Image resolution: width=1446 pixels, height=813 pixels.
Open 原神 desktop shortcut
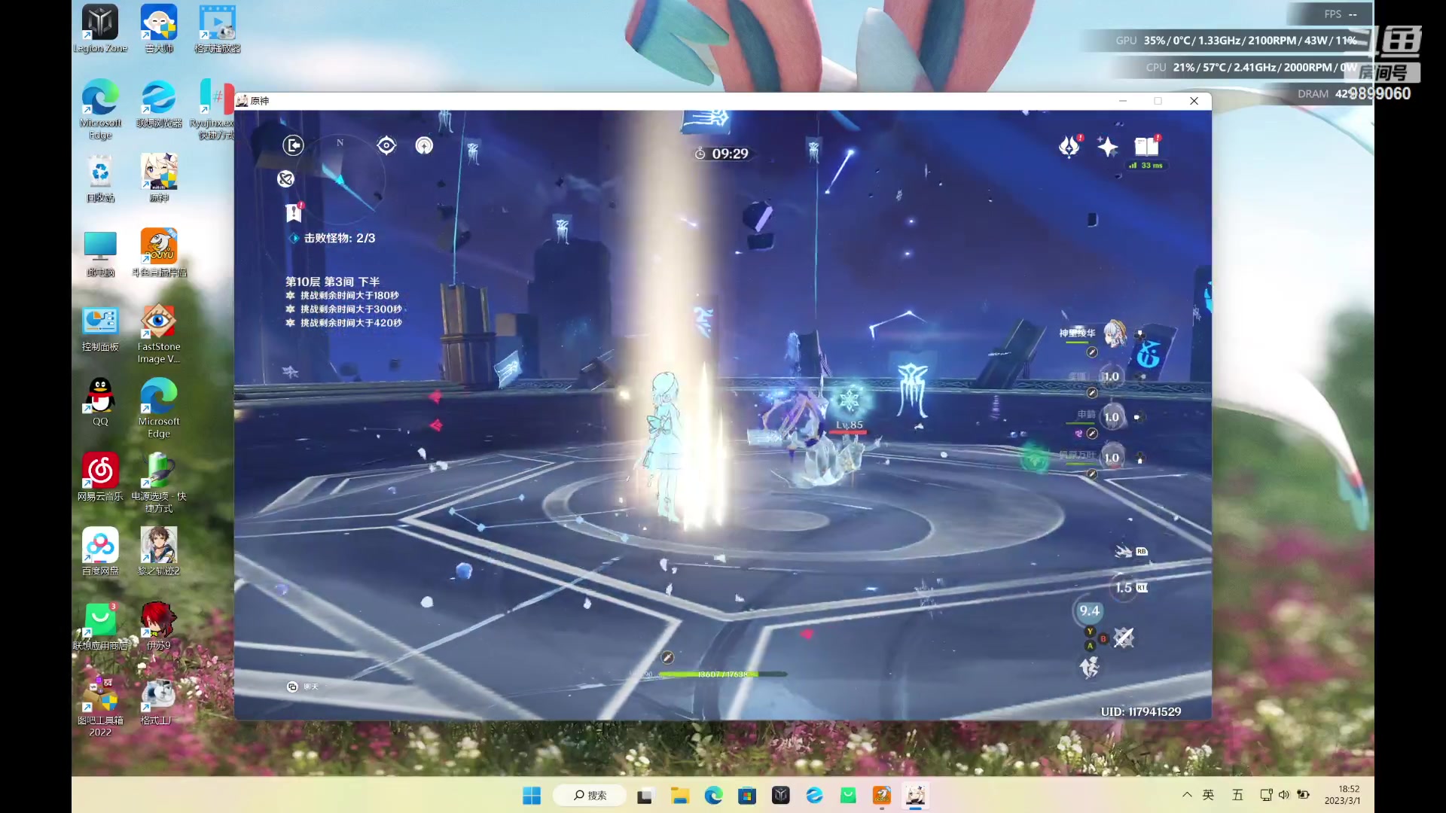pyautogui.click(x=159, y=178)
